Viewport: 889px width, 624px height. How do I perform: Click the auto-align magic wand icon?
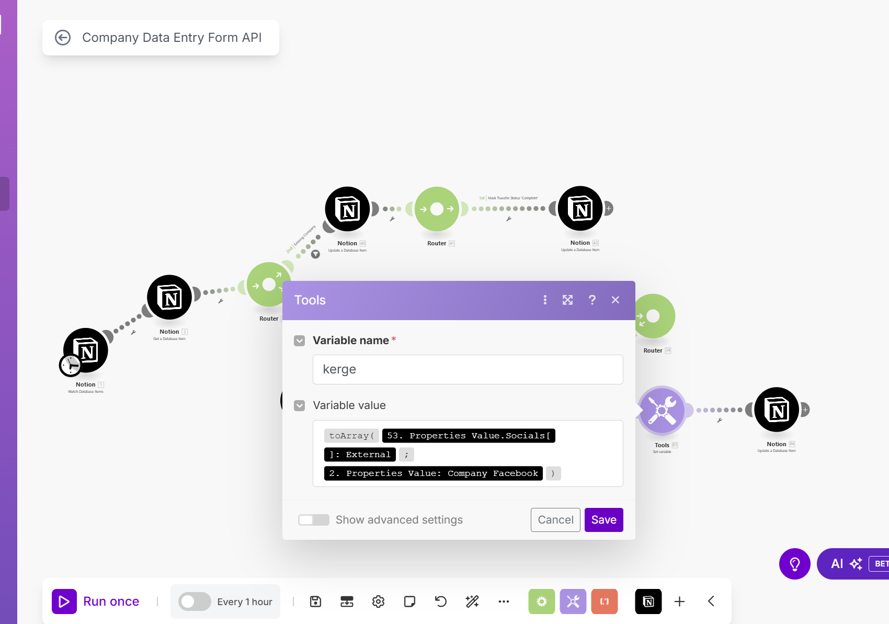pos(472,602)
